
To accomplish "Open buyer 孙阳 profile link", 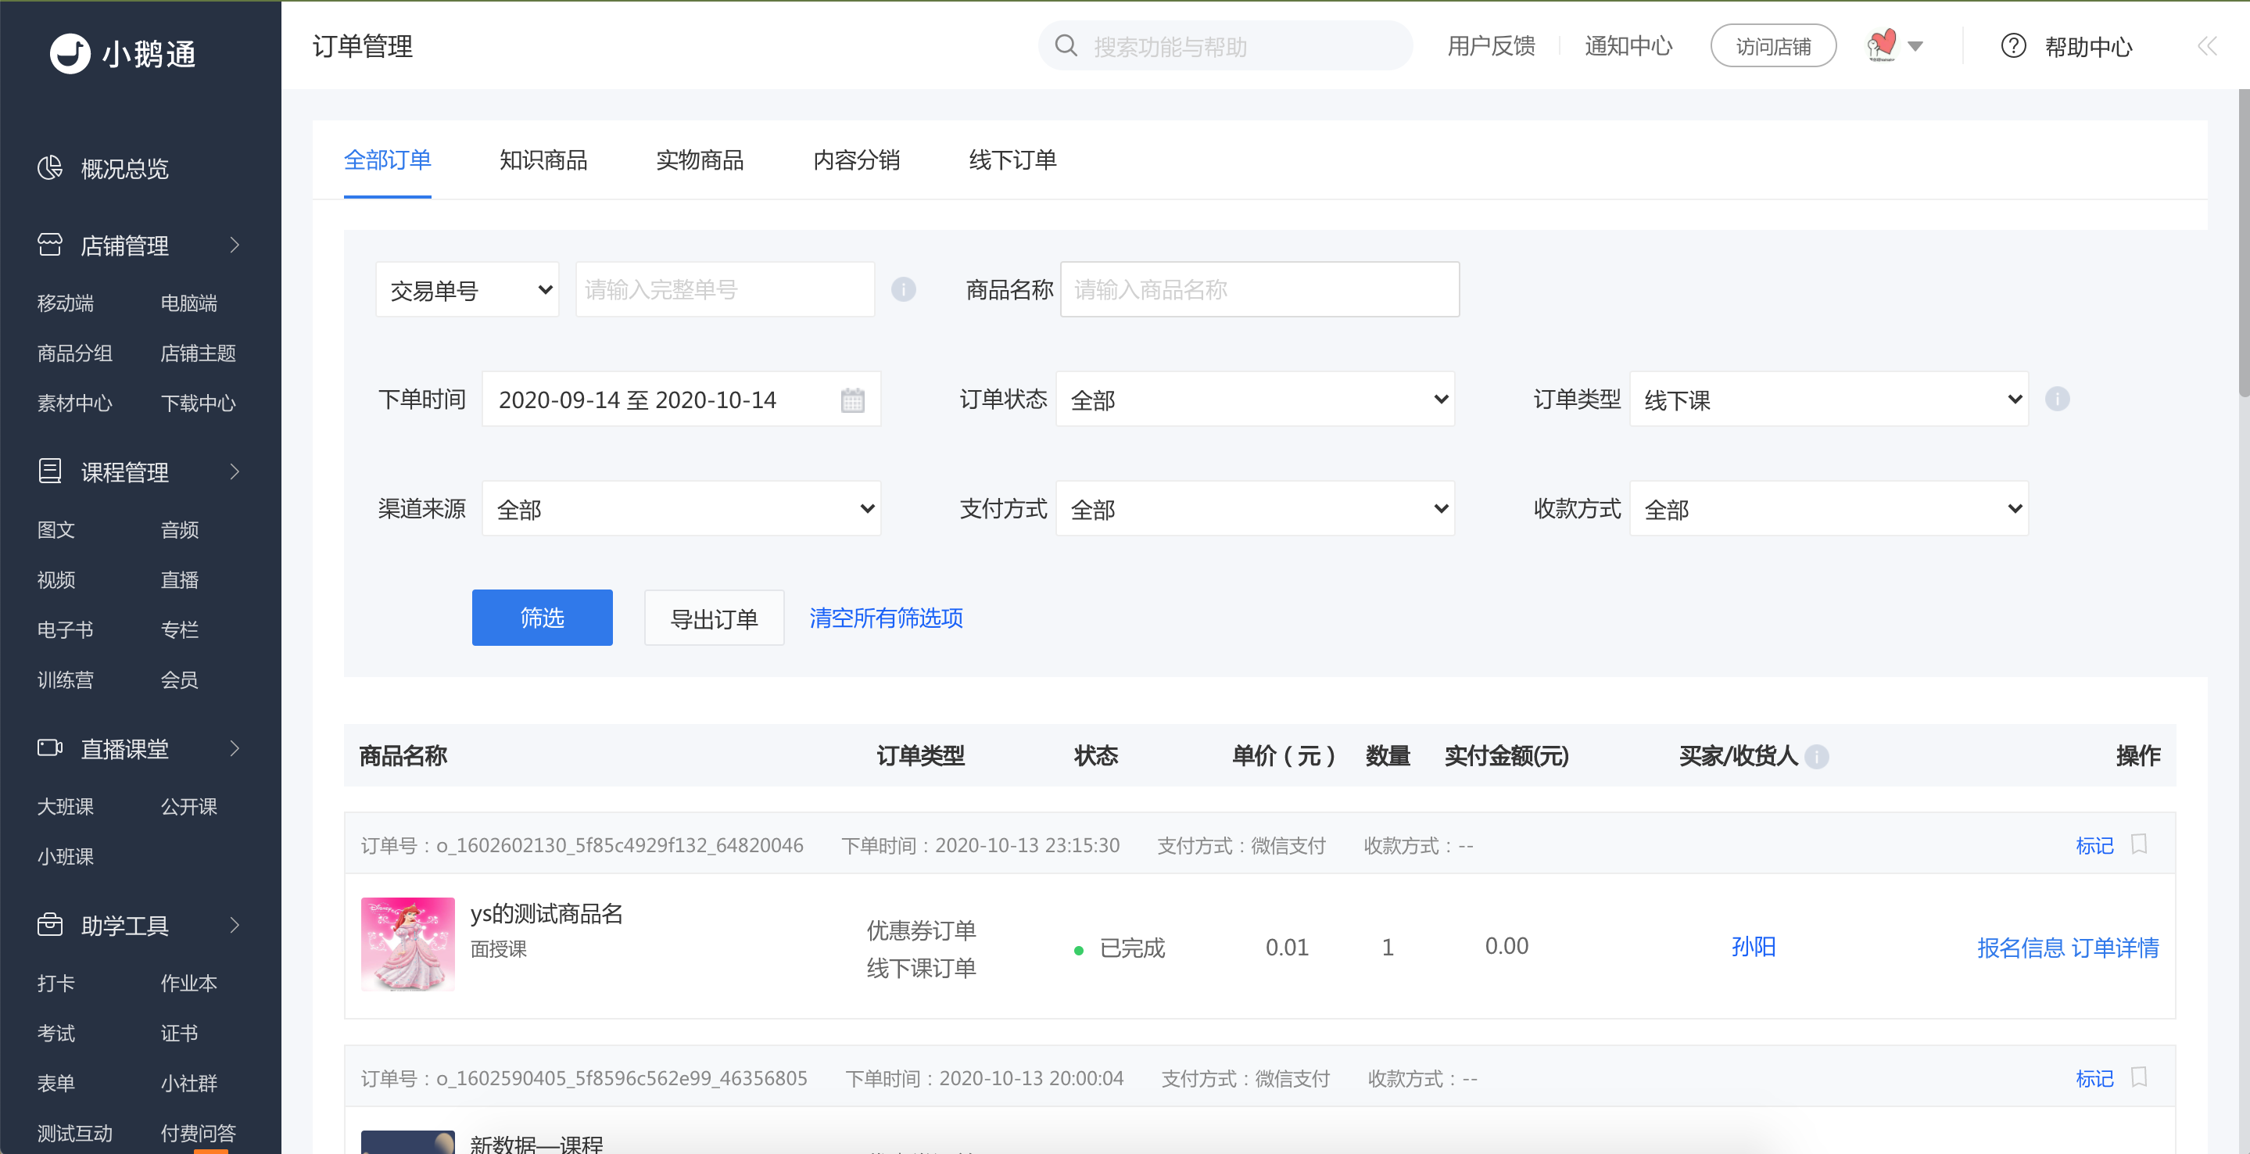I will pyautogui.click(x=1753, y=946).
